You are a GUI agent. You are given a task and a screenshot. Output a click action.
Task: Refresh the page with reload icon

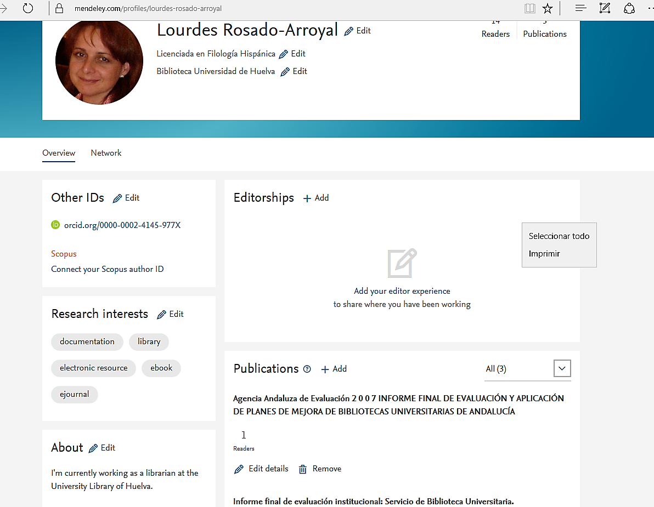click(28, 8)
